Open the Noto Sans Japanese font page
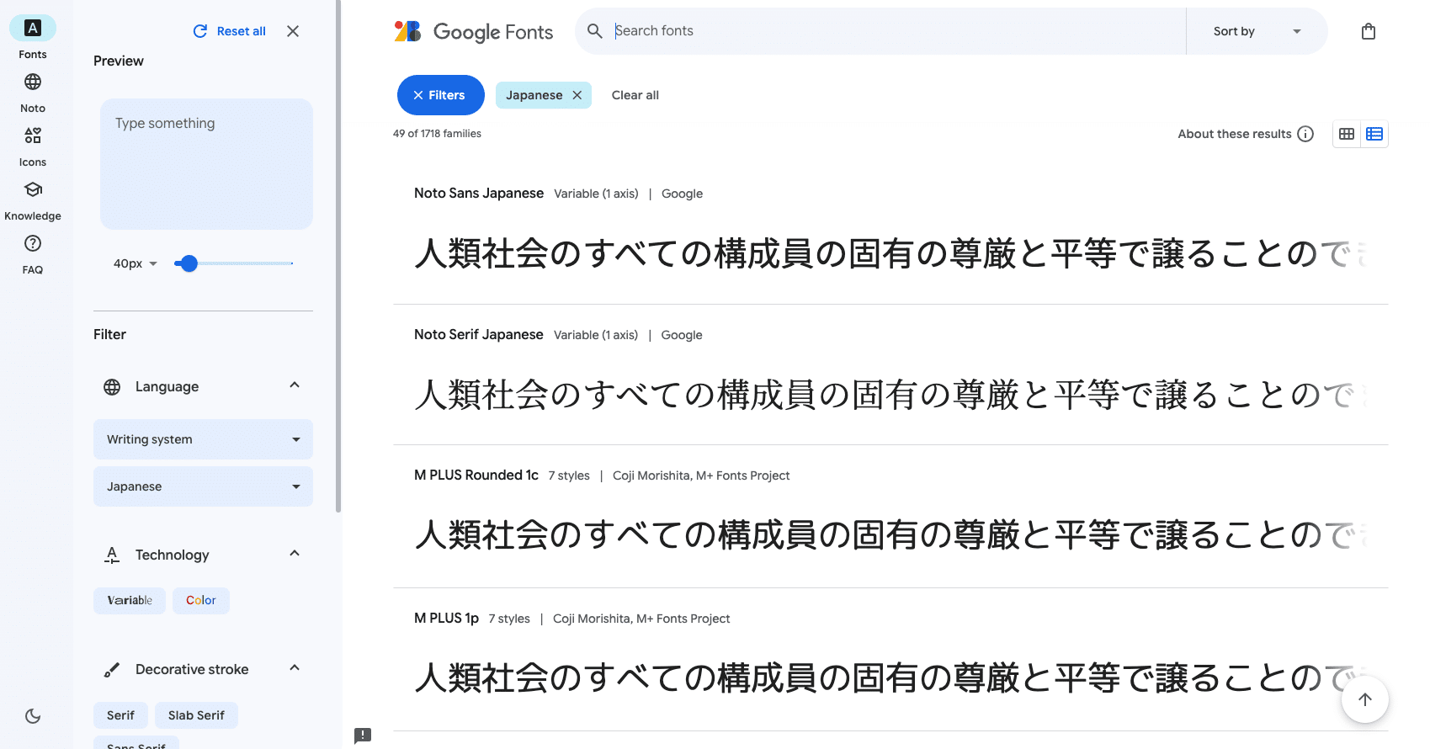This screenshot has width=1430, height=749. click(478, 193)
